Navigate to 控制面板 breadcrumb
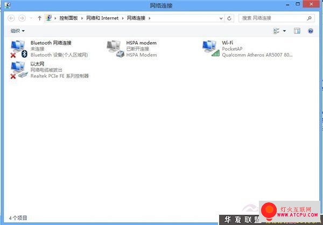The image size is (323, 225). coord(68,18)
